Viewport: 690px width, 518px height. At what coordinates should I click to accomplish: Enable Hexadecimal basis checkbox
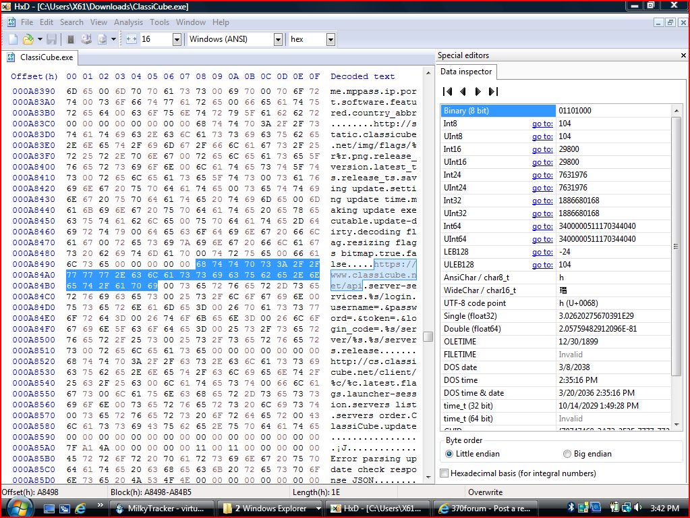tap(444, 473)
